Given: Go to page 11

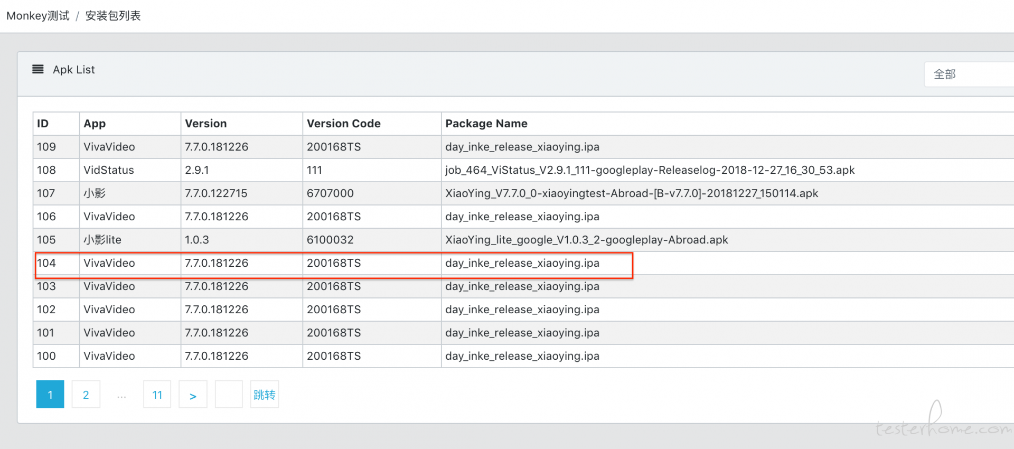Looking at the screenshot, I should (157, 395).
